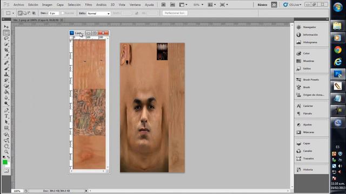The image size is (346, 194).
Task: Select the Move tool
Action: pos(6,27)
